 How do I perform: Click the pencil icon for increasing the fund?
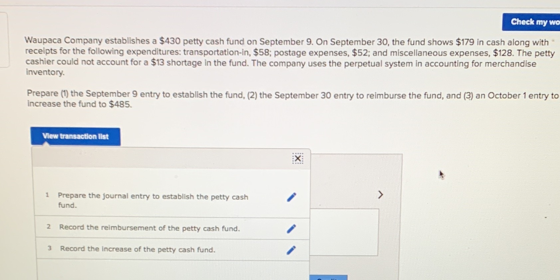pos(292,250)
